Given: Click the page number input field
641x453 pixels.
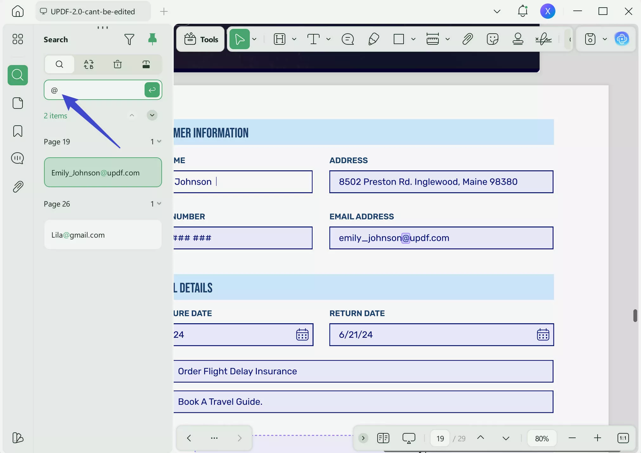Looking at the screenshot, I should point(440,438).
